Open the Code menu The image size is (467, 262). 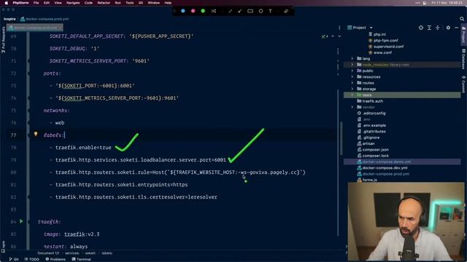[x=88, y=3]
